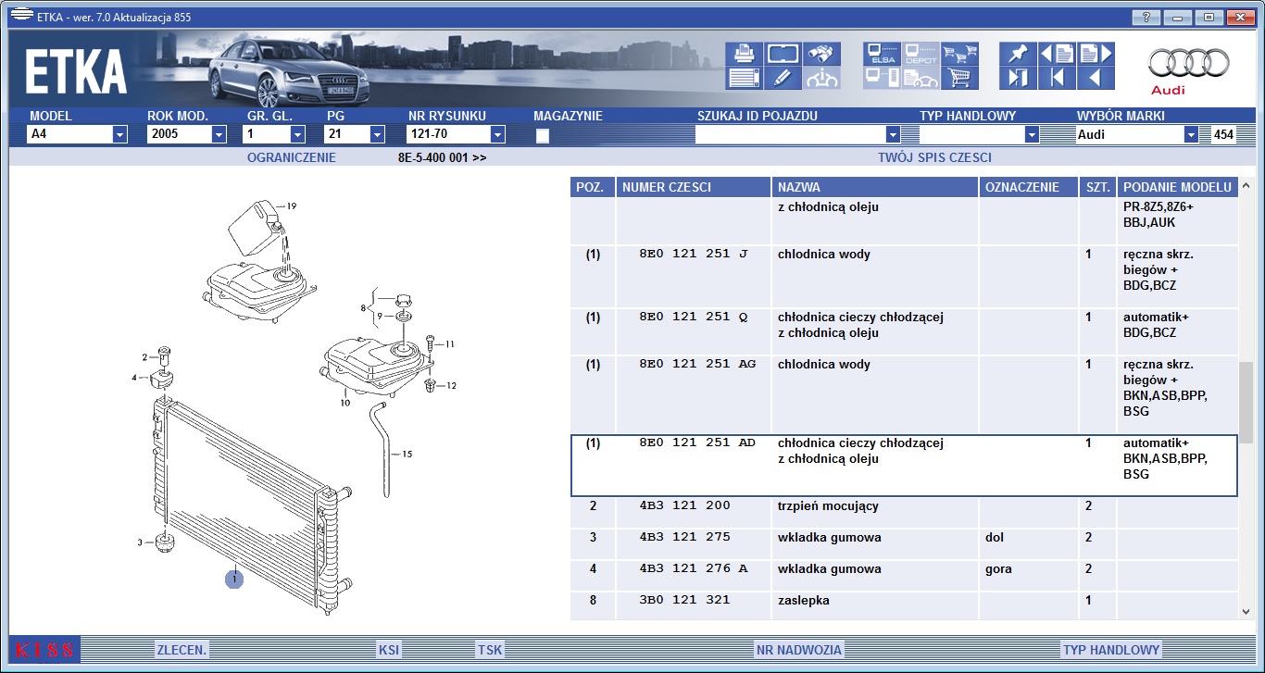Viewport: 1265px width, 673px height.
Task: Click the single left arrow back icon
Action: pos(1096,78)
